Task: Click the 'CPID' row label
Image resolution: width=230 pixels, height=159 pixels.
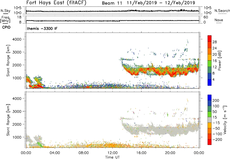Action: click(6, 27)
